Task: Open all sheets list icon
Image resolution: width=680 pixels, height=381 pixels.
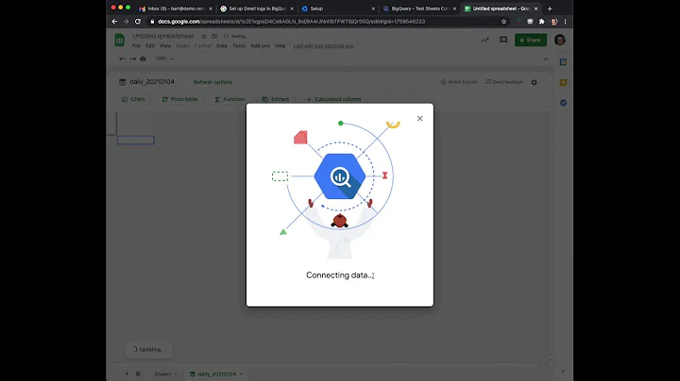Action: (138, 373)
